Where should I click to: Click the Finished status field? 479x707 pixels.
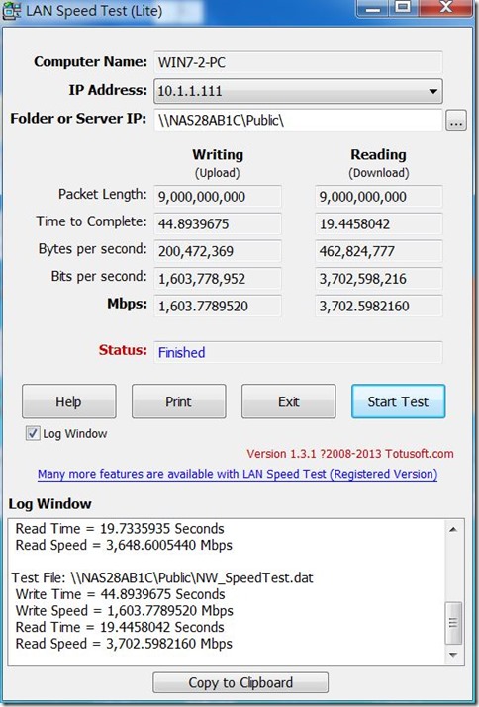tap(298, 352)
